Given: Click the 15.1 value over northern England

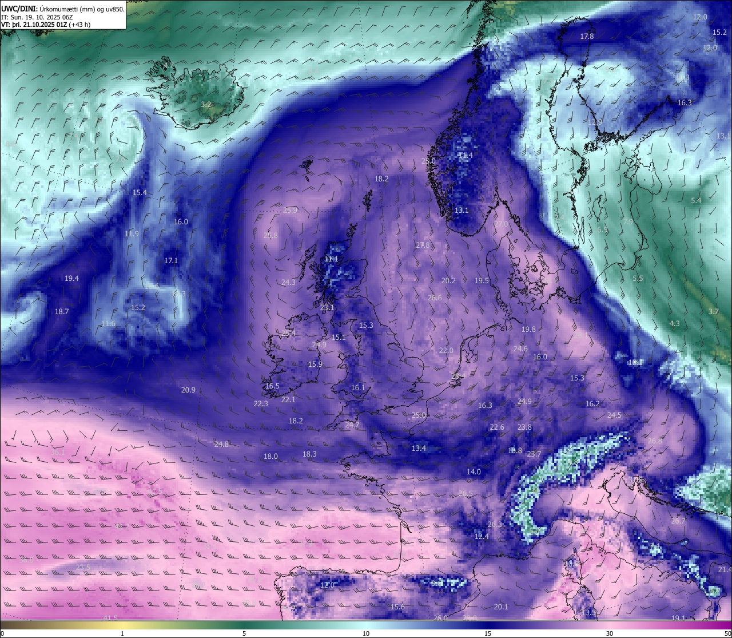Looking at the screenshot, I should coord(339,337).
